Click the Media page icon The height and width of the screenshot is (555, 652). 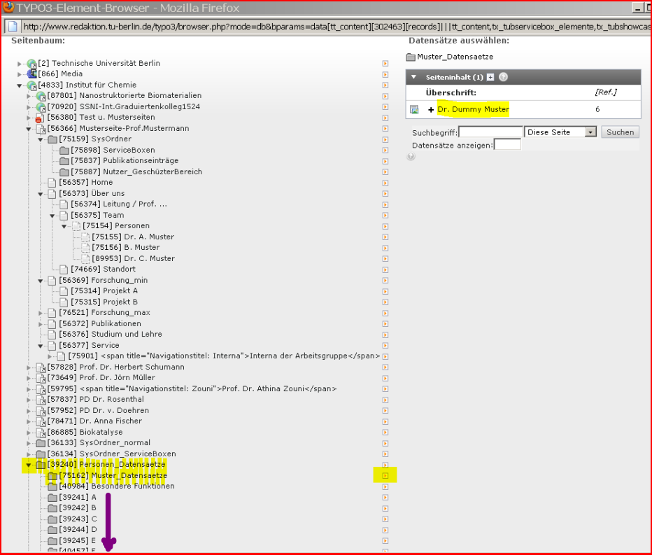(x=31, y=74)
